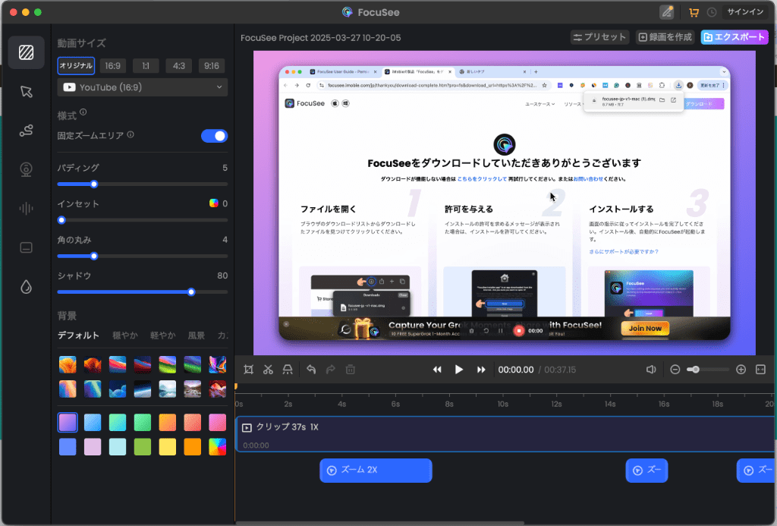
Task: Fast forward the playback
Action: coord(480,370)
